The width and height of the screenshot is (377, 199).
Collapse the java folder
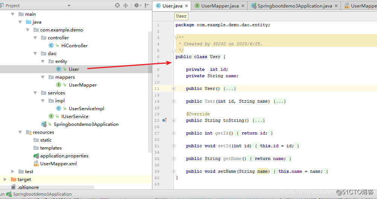[x=20, y=22]
